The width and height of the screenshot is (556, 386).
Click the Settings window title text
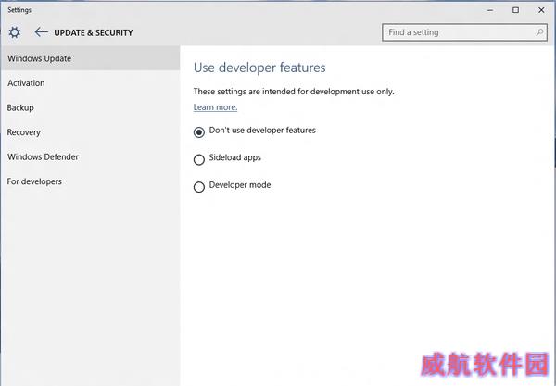pyautogui.click(x=19, y=10)
